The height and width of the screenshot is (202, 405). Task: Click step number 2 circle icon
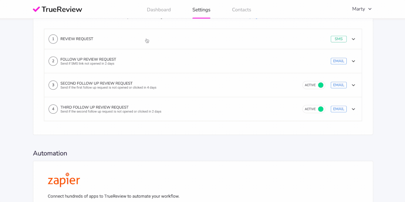tap(53, 61)
